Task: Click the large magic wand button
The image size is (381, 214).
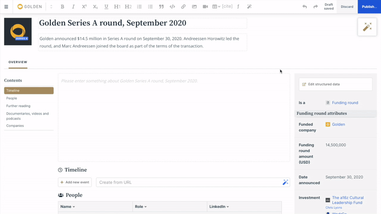Action: pyautogui.click(x=367, y=27)
